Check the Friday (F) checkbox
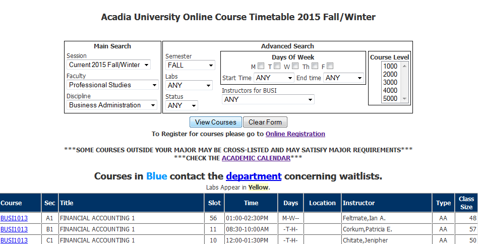Image resolution: width=478 pixels, height=244 pixels. (330, 66)
